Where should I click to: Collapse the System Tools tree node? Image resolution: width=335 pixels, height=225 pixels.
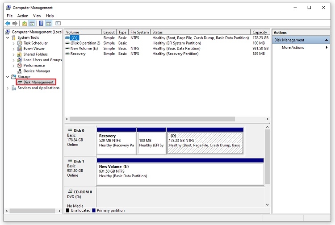pos(8,38)
